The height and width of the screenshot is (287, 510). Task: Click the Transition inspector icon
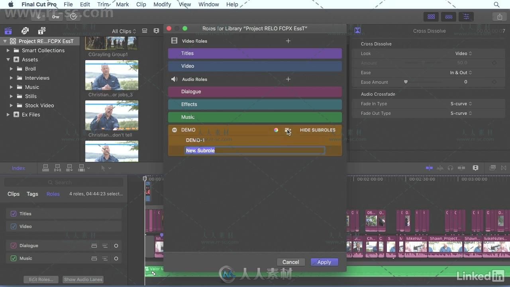point(358,31)
